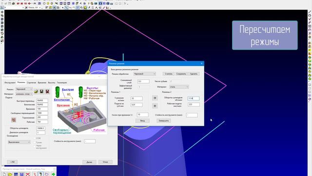The width and height of the screenshot is (312, 176).
Task: Toggle the СОЖ coolant checkbox
Action: 35,138
